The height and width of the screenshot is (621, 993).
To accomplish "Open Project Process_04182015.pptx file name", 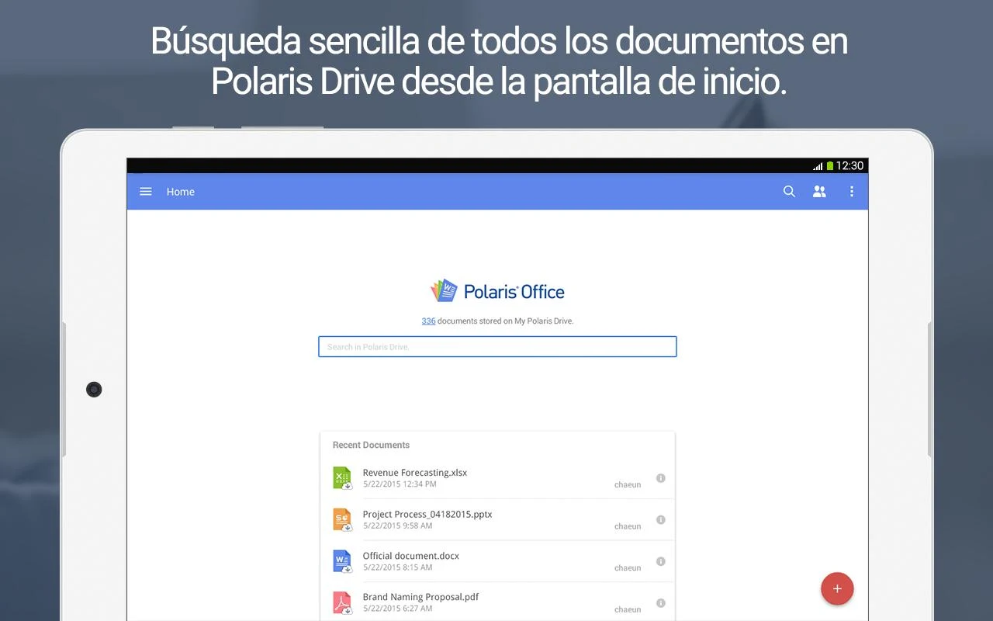I will point(427,514).
